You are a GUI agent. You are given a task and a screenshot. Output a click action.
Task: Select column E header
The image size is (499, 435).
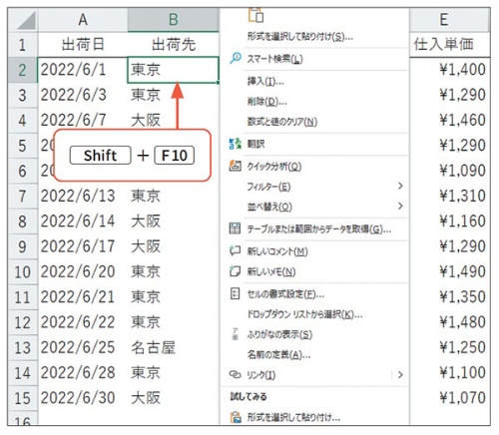pyautogui.click(x=449, y=20)
